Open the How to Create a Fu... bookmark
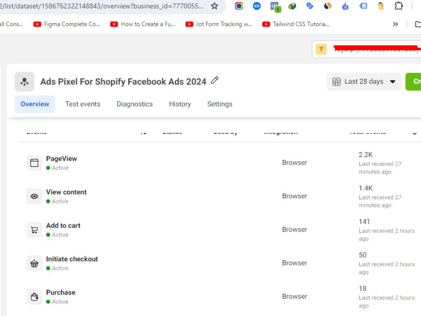The width and height of the screenshot is (421, 316). (x=143, y=24)
